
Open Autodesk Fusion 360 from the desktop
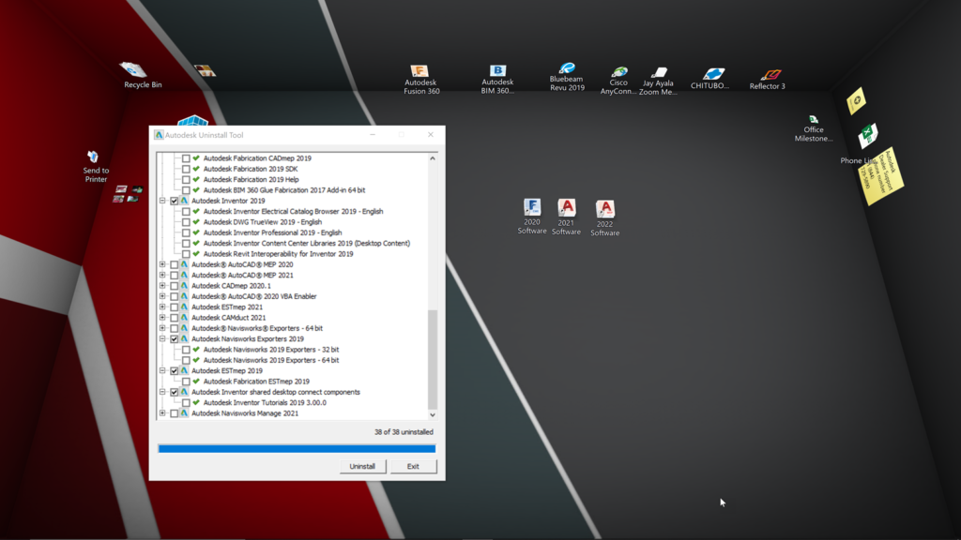pos(419,75)
